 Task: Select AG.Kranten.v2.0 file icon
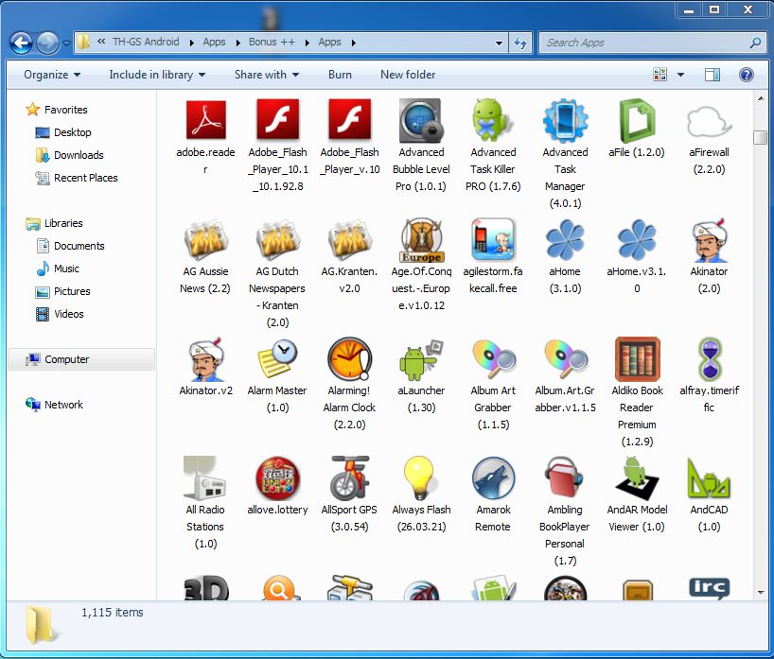pyautogui.click(x=349, y=240)
